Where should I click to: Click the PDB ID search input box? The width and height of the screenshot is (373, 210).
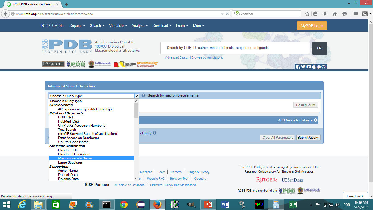(235, 48)
